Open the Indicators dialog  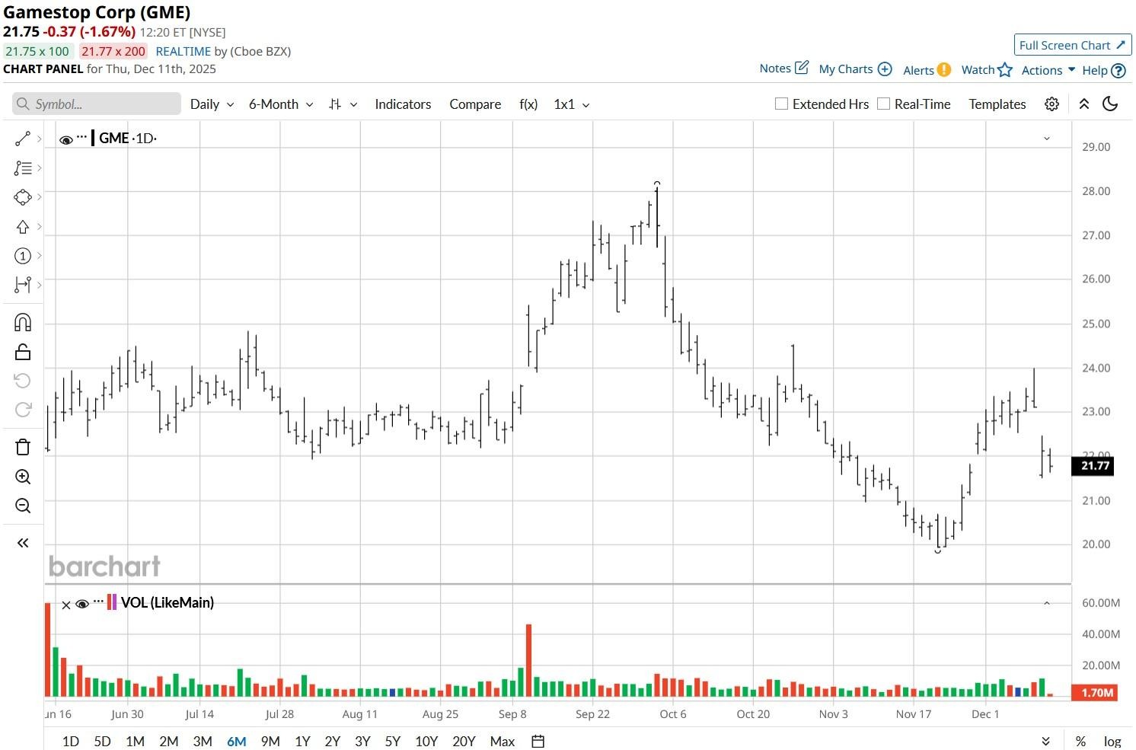403,104
